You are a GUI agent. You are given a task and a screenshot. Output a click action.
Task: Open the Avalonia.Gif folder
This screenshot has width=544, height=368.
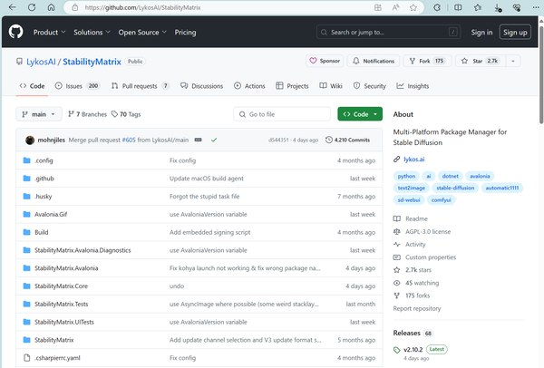(51, 214)
